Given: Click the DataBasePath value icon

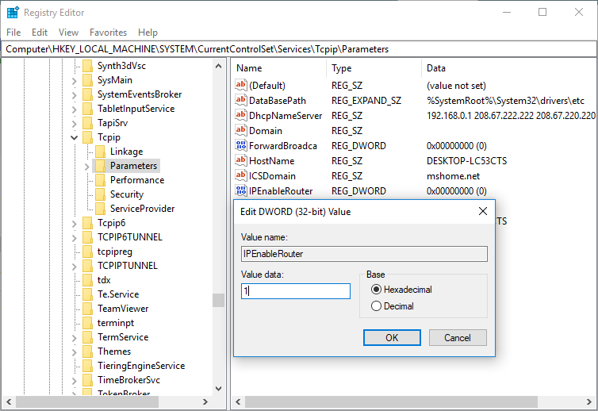Looking at the screenshot, I should click(242, 100).
